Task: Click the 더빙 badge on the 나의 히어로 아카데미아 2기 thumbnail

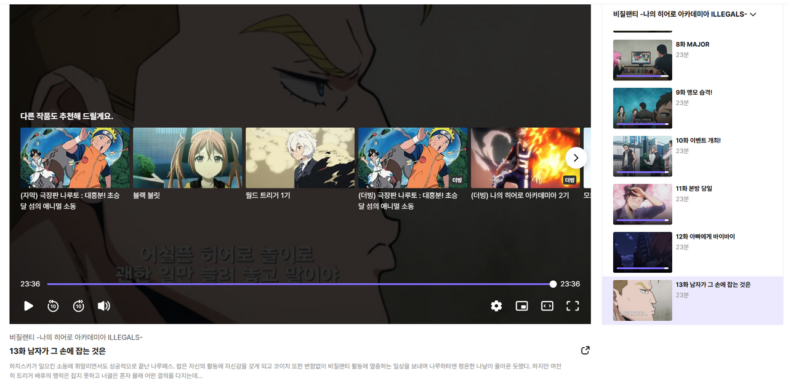Action: 570,180
